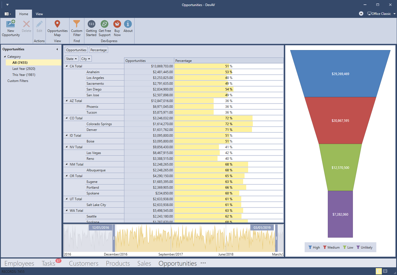Image resolution: width=397 pixels, height=275 pixels.
Task: Open the About info icon
Action: pos(128,24)
